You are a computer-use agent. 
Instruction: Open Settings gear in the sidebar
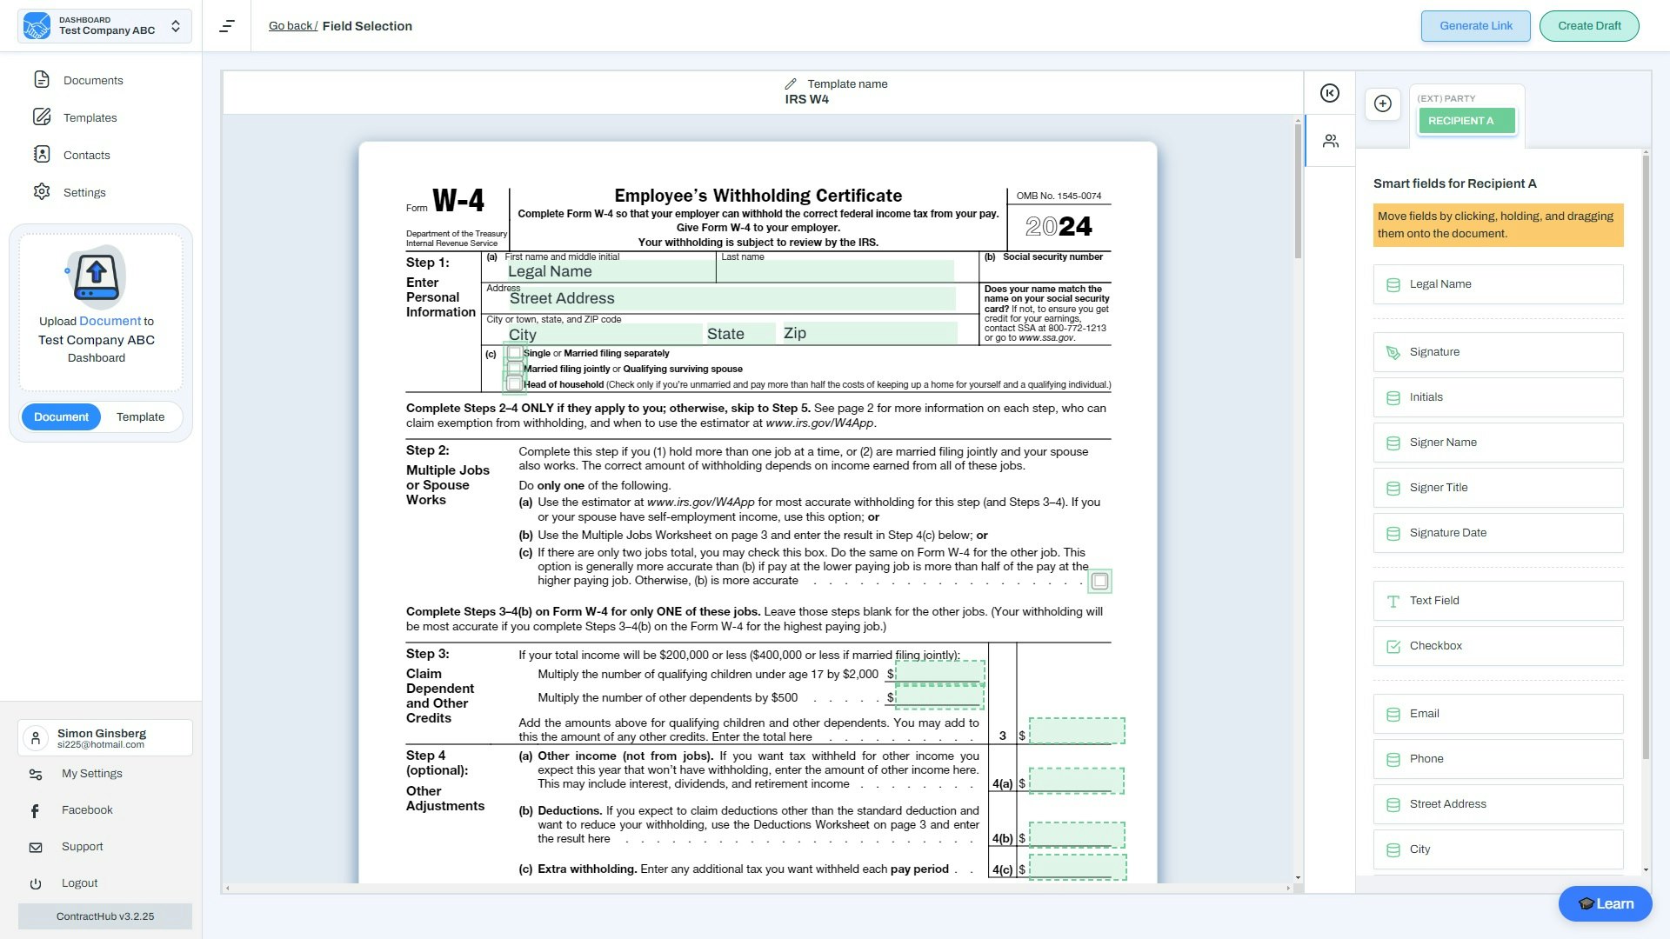pos(42,192)
